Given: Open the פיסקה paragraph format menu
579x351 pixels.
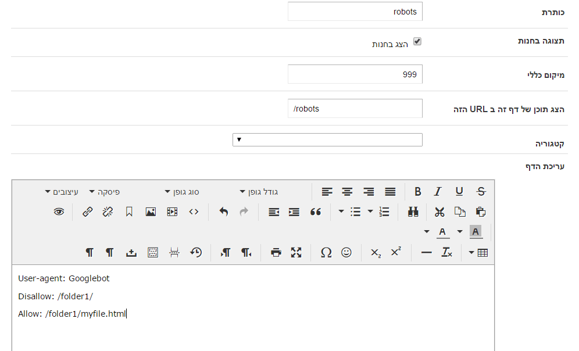Looking at the screenshot, I should (105, 192).
